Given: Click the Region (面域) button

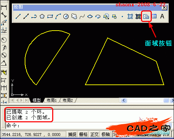Looking at the screenshot, I should coord(146,16).
